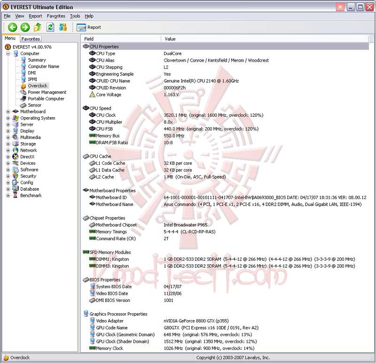This screenshot has width=376, height=363.
Task: Select Computer Name in the tree
Action: [43, 66]
